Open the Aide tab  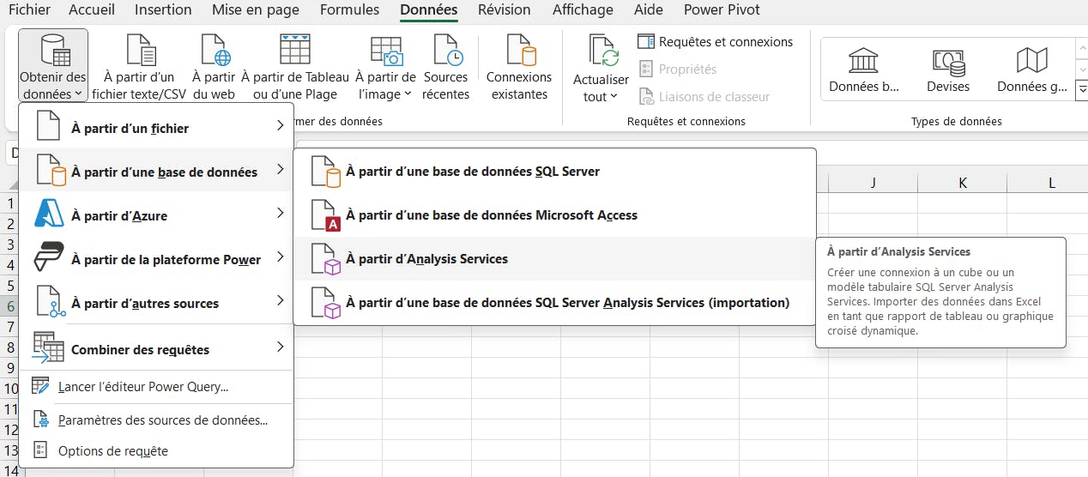pyautogui.click(x=648, y=10)
